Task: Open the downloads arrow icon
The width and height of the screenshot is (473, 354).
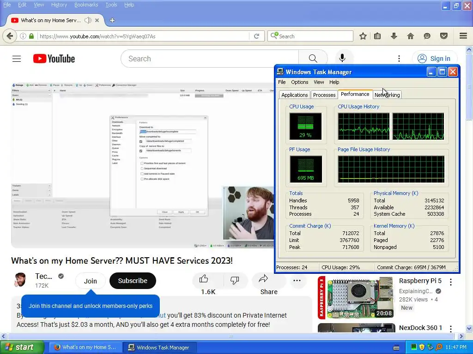Action: pos(394,36)
